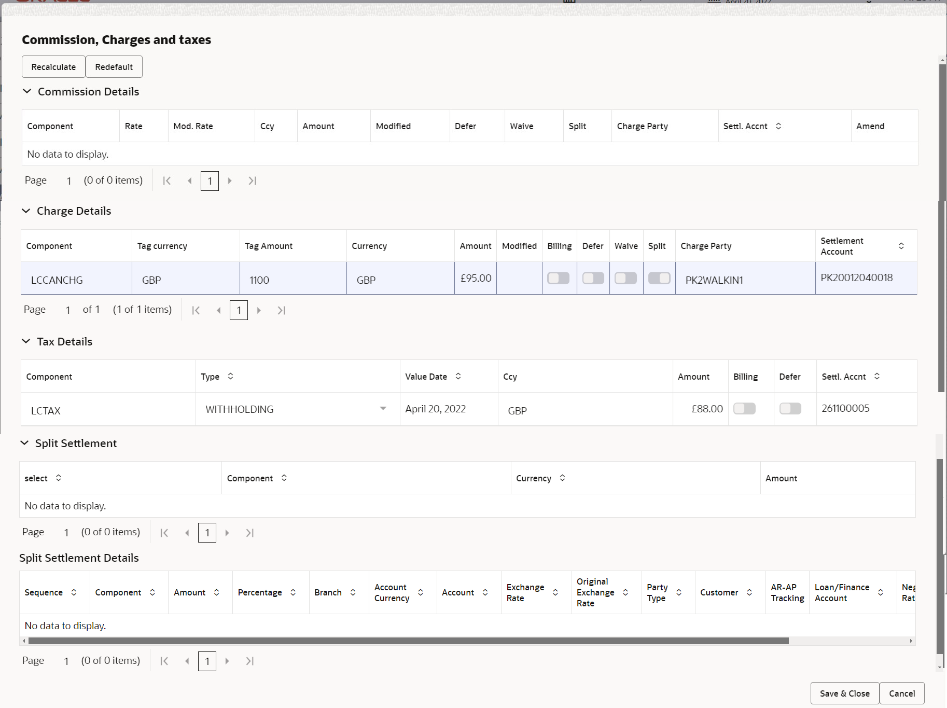Viewport: 947px width, 708px height.
Task: Click the Redefault button
Action: coord(114,66)
